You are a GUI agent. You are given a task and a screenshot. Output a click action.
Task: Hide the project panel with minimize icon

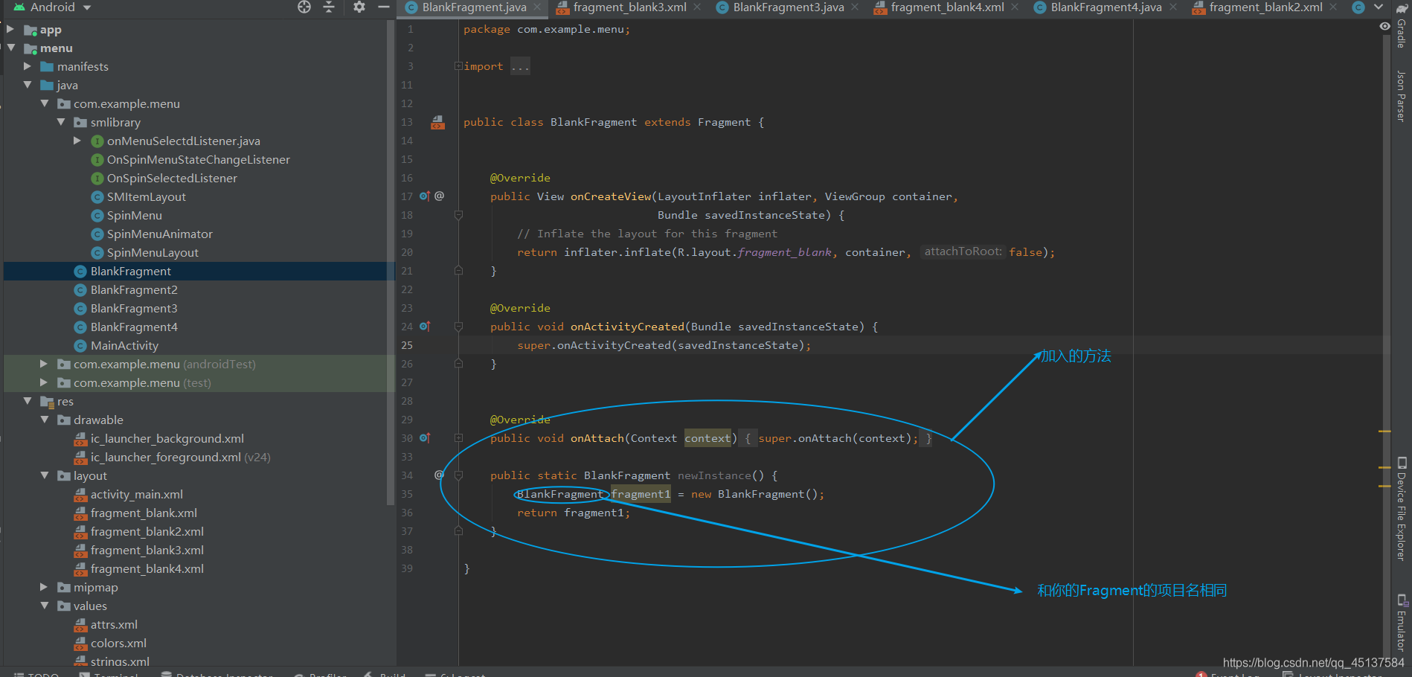pos(384,7)
